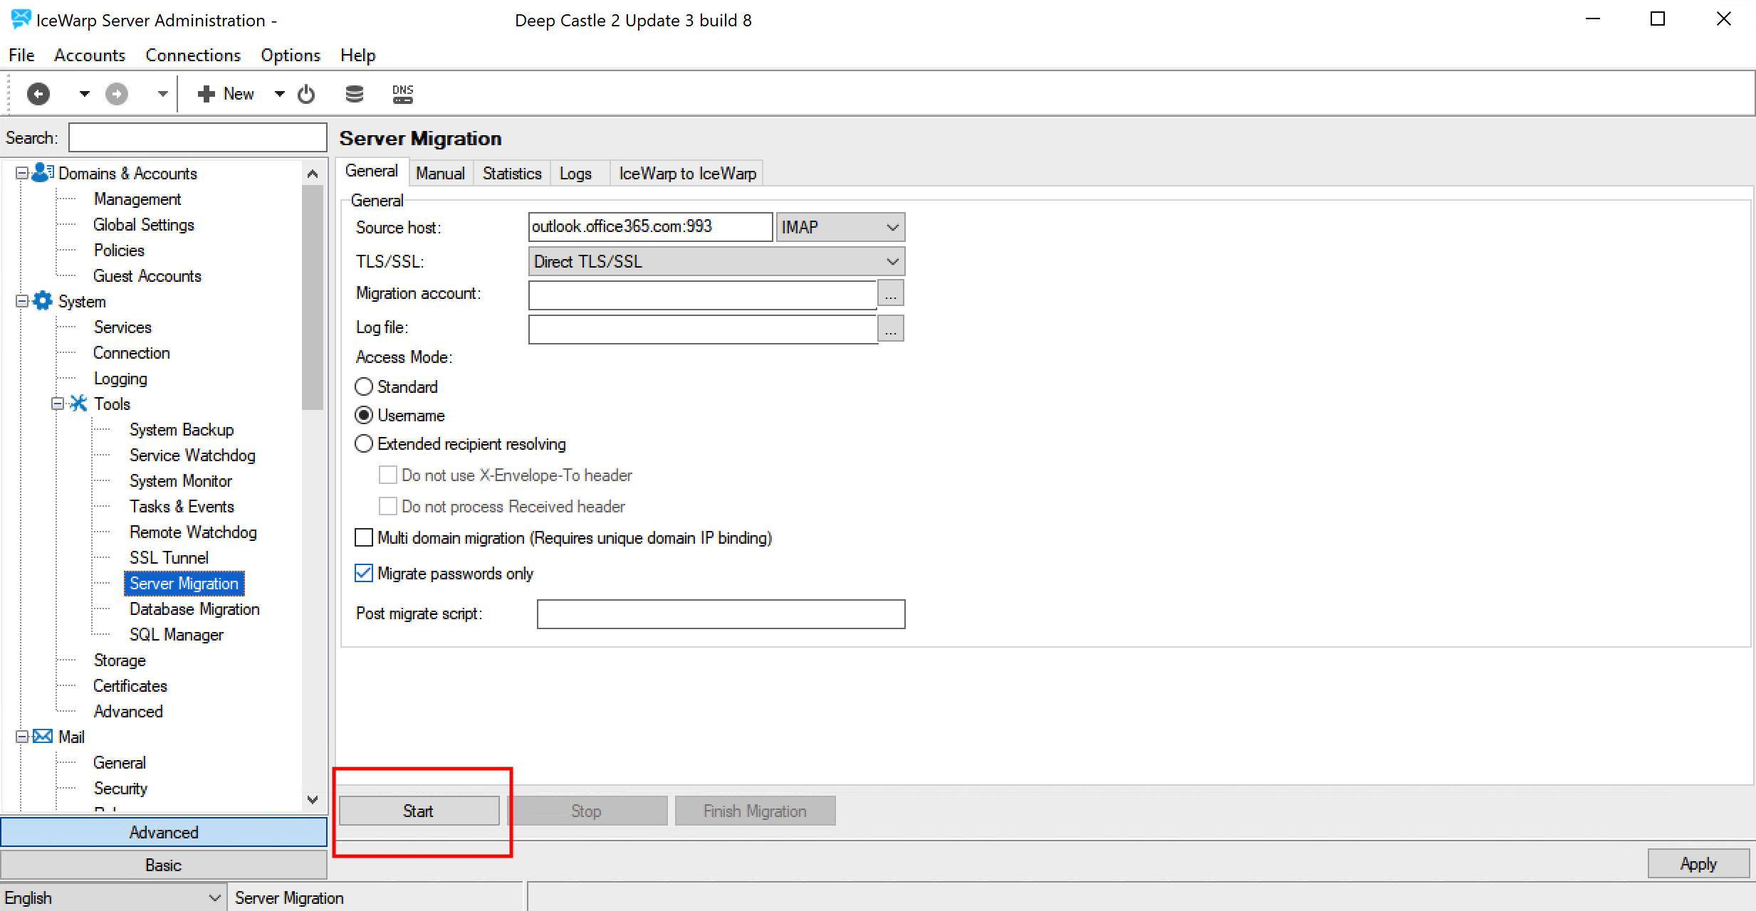The image size is (1756, 911).
Task: Switch to IceWarp to IceWarp tab
Action: (x=687, y=173)
